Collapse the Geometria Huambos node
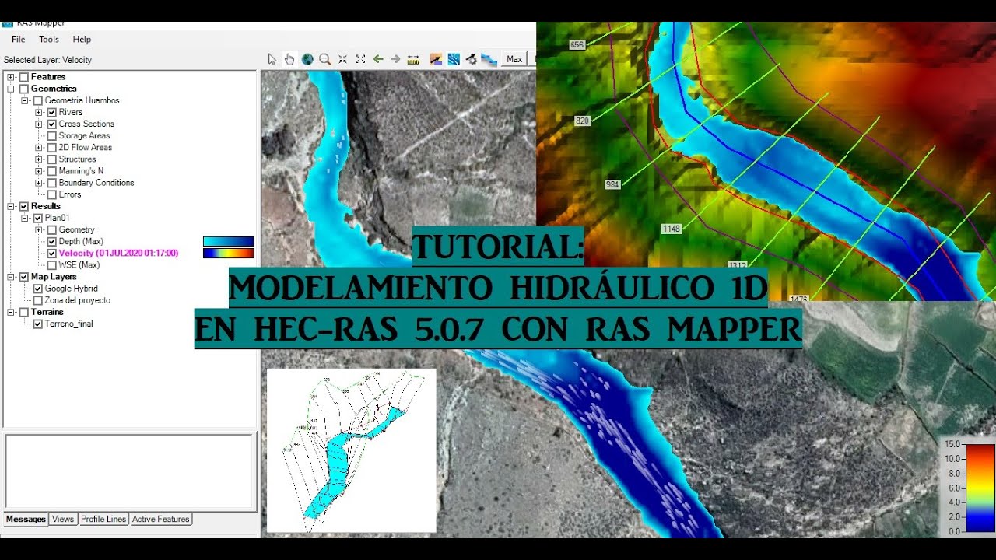 point(25,100)
